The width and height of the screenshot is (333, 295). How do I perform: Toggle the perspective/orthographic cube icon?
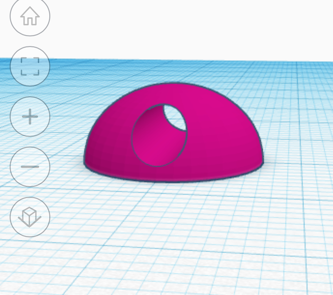(x=30, y=217)
